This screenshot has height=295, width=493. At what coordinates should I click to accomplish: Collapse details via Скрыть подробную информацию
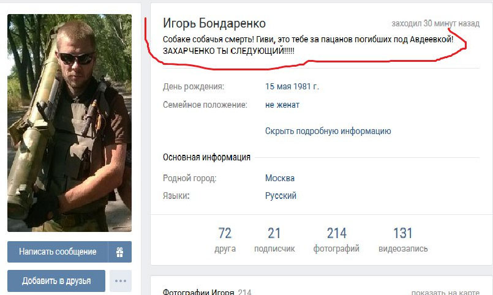(x=328, y=131)
